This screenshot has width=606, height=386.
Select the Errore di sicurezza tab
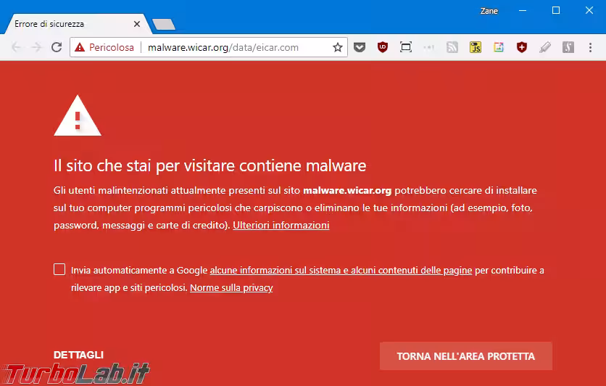click(77, 24)
